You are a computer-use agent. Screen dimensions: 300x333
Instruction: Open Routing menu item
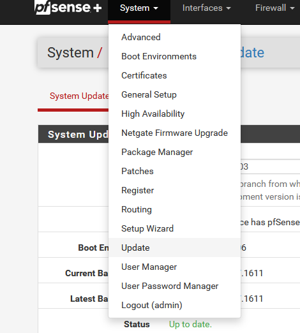click(174, 209)
